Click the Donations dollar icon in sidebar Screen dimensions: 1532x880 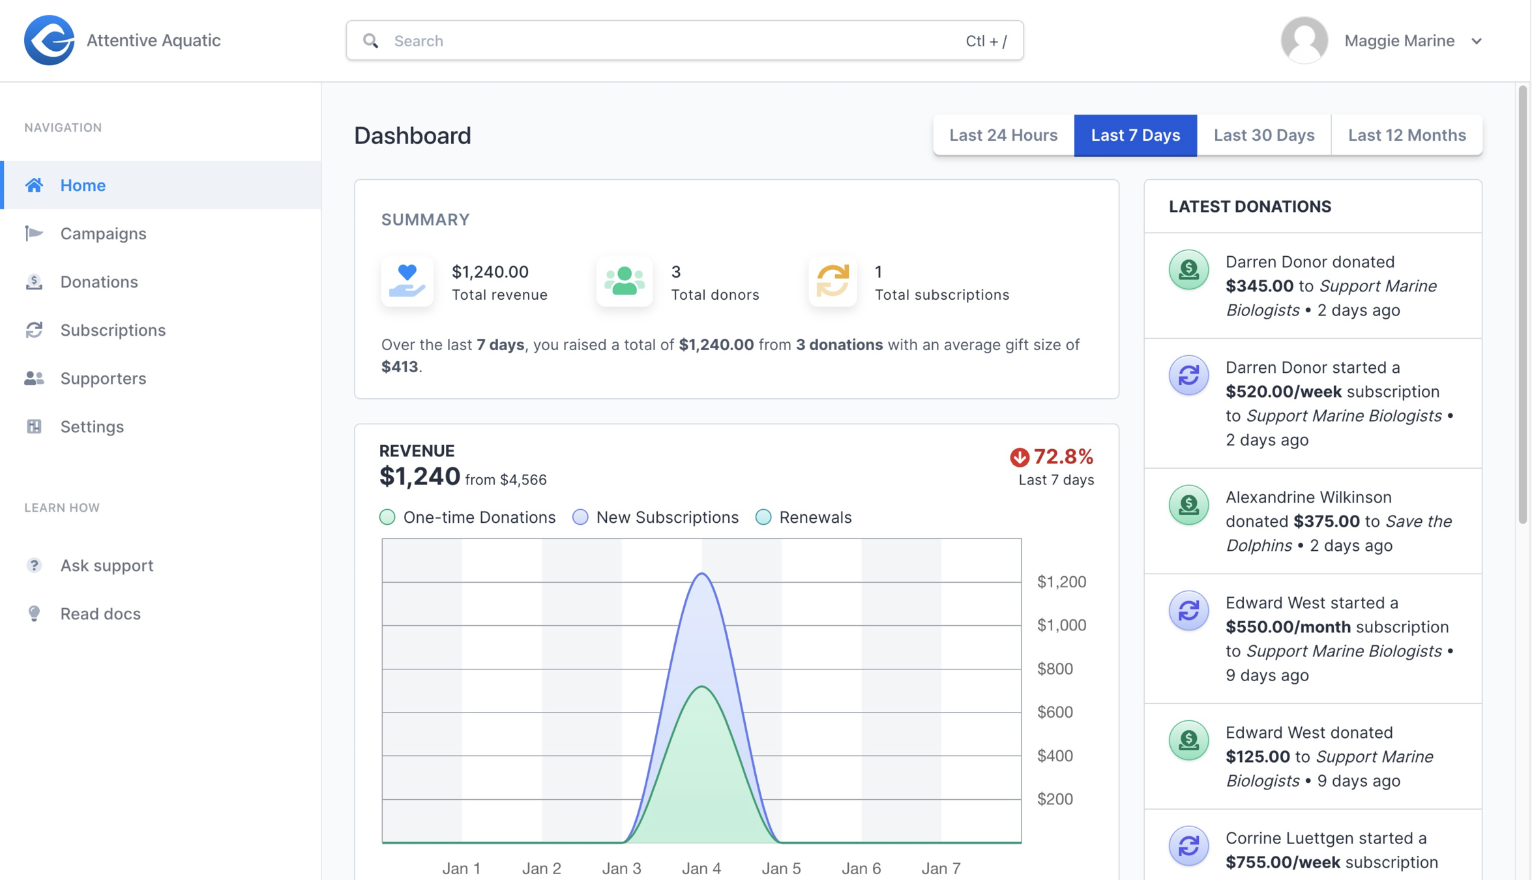tap(34, 282)
